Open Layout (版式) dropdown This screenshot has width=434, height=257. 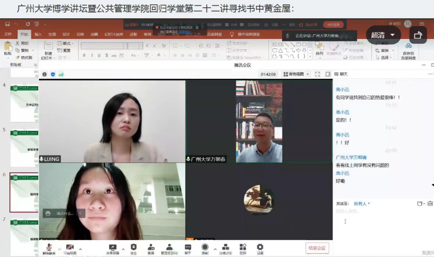point(66,43)
